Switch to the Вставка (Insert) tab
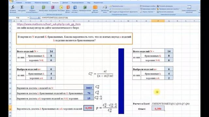 tap(28, 3)
